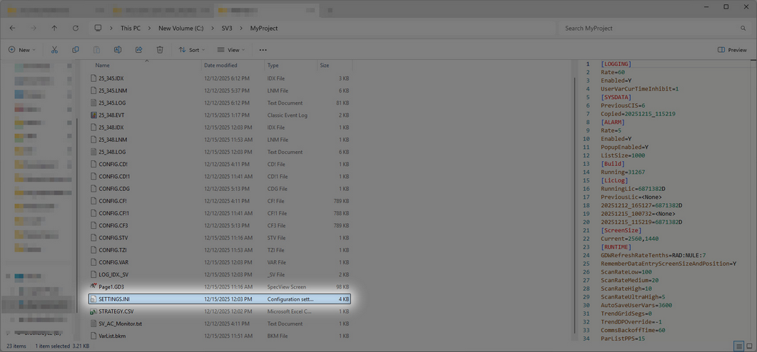Select the STRATEGY.CSV file
This screenshot has height=352, width=757.
coord(116,311)
